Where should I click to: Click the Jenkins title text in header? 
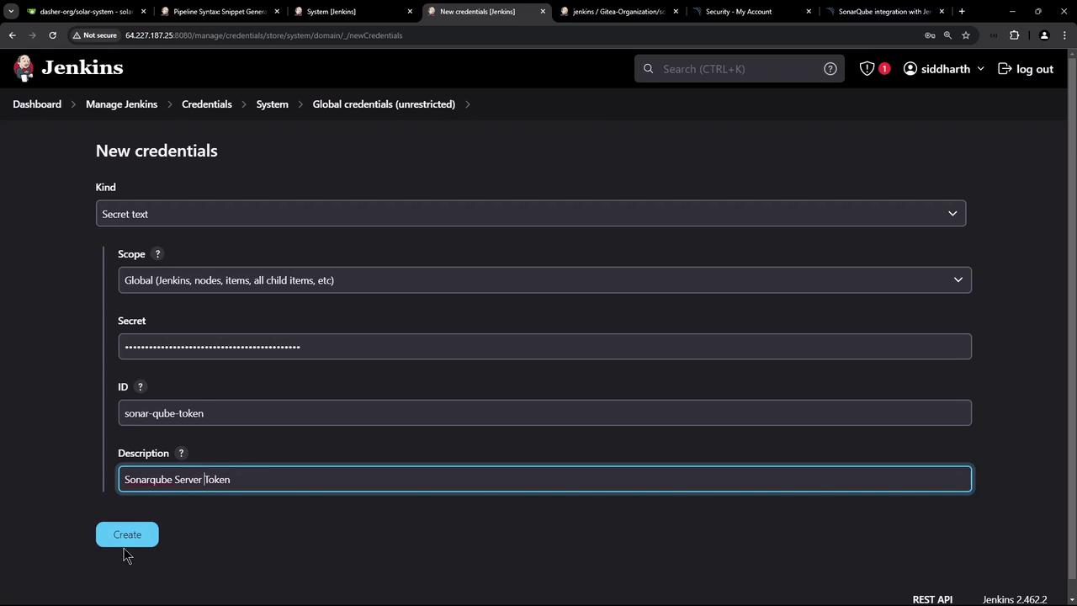coord(82,68)
